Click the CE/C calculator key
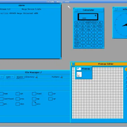127x127 pixels. point(94,23)
